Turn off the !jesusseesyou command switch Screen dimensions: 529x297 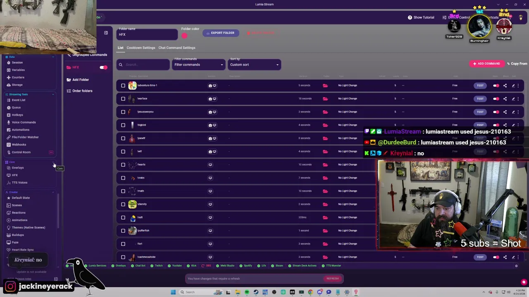point(496,112)
